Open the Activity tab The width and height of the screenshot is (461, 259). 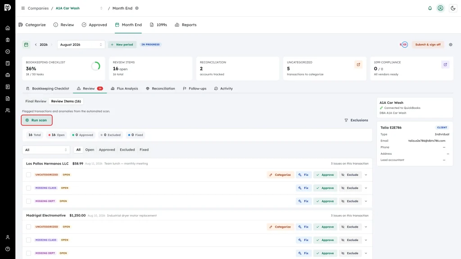223,89
